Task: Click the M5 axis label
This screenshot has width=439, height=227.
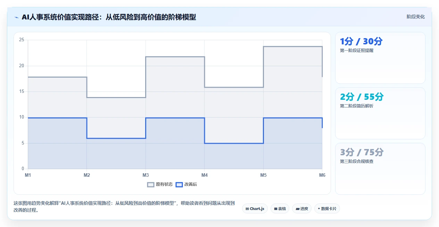Action: [263, 175]
